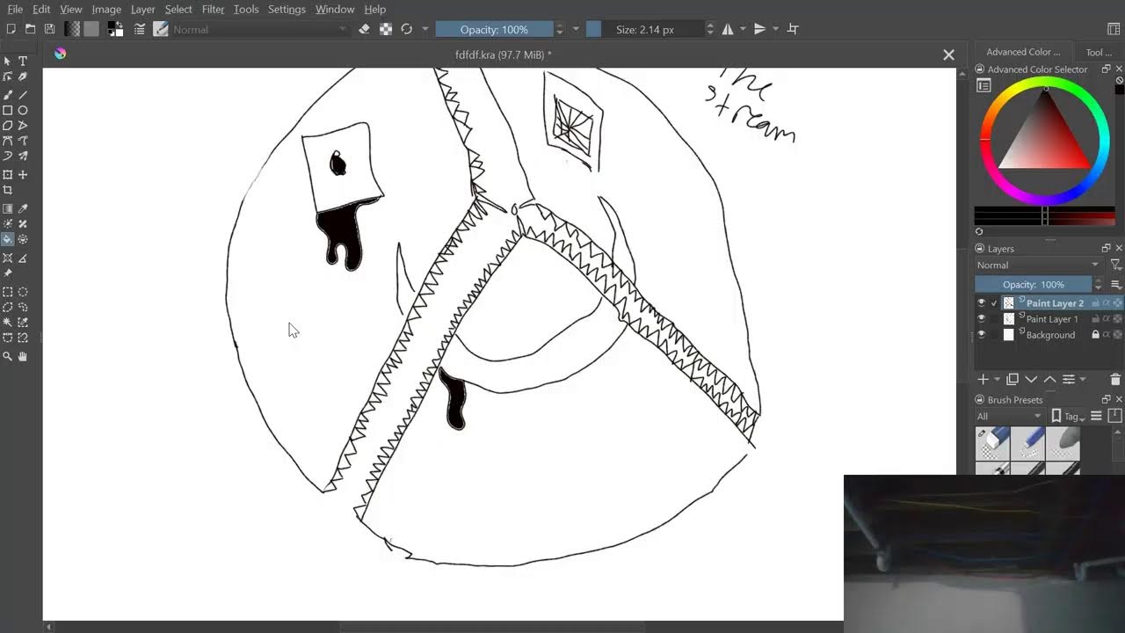Viewport: 1125px width, 633px height.
Task: Open the File menu
Action: (15, 9)
